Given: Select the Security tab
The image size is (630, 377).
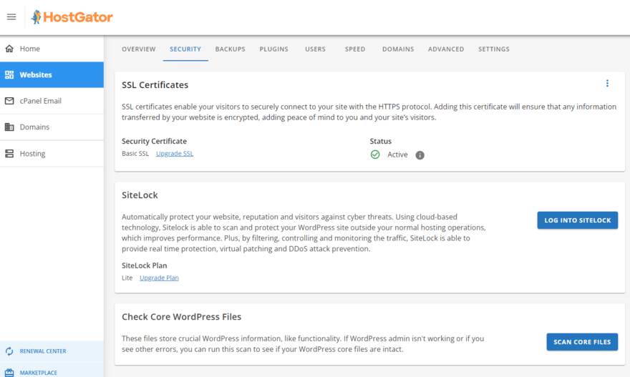Looking at the screenshot, I should (185, 49).
